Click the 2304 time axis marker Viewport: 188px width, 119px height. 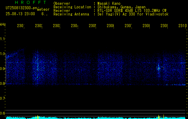pos(74,26)
